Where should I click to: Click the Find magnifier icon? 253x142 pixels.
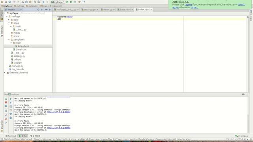tap(35, 2)
